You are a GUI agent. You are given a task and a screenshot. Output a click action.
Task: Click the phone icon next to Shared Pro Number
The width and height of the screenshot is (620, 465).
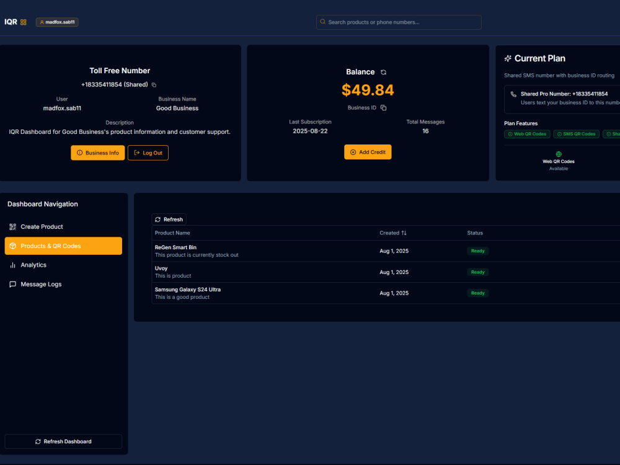[x=513, y=94]
